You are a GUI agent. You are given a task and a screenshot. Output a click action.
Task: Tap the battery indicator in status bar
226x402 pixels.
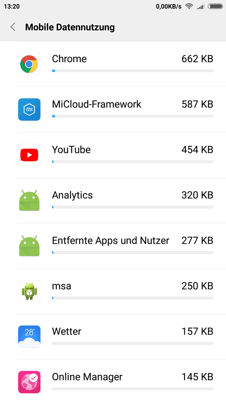[x=215, y=6]
